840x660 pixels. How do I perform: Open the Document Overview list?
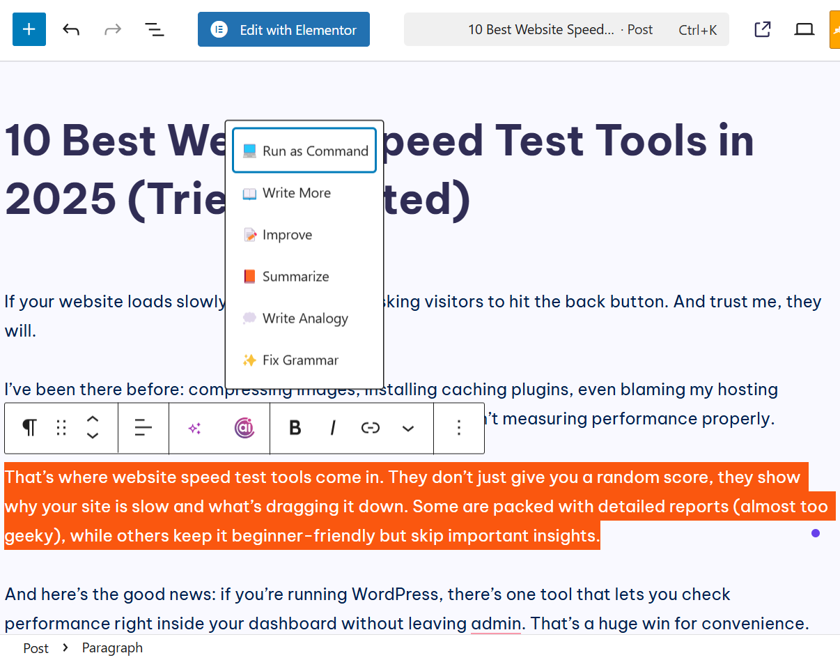154,29
